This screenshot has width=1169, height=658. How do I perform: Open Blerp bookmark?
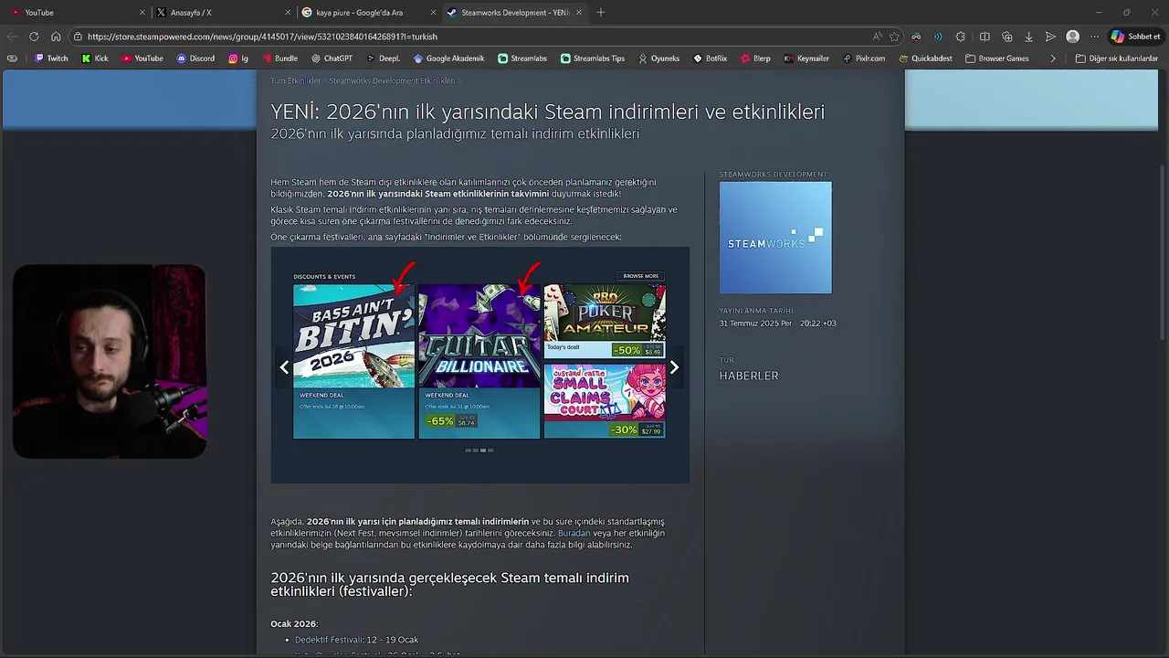(755, 58)
